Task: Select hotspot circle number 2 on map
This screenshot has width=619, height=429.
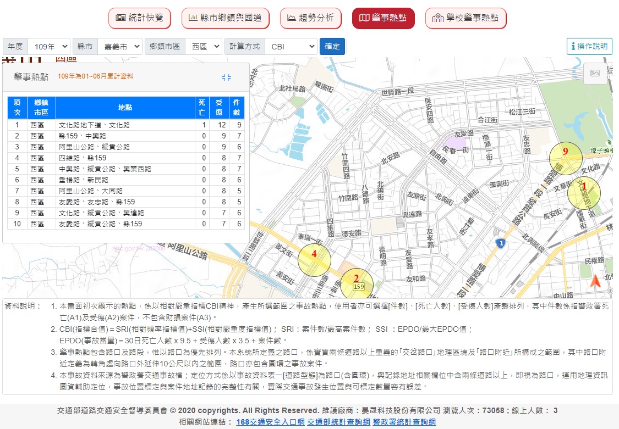Action: pyautogui.click(x=357, y=284)
